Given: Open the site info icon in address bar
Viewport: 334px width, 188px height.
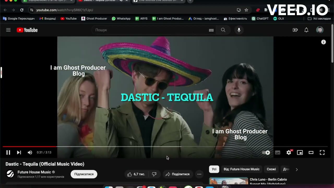Looking at the screenshot, I should [32, 10].
